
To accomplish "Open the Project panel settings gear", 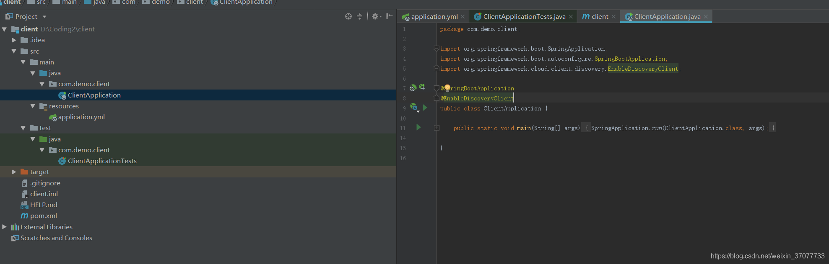I will point(376,16).
